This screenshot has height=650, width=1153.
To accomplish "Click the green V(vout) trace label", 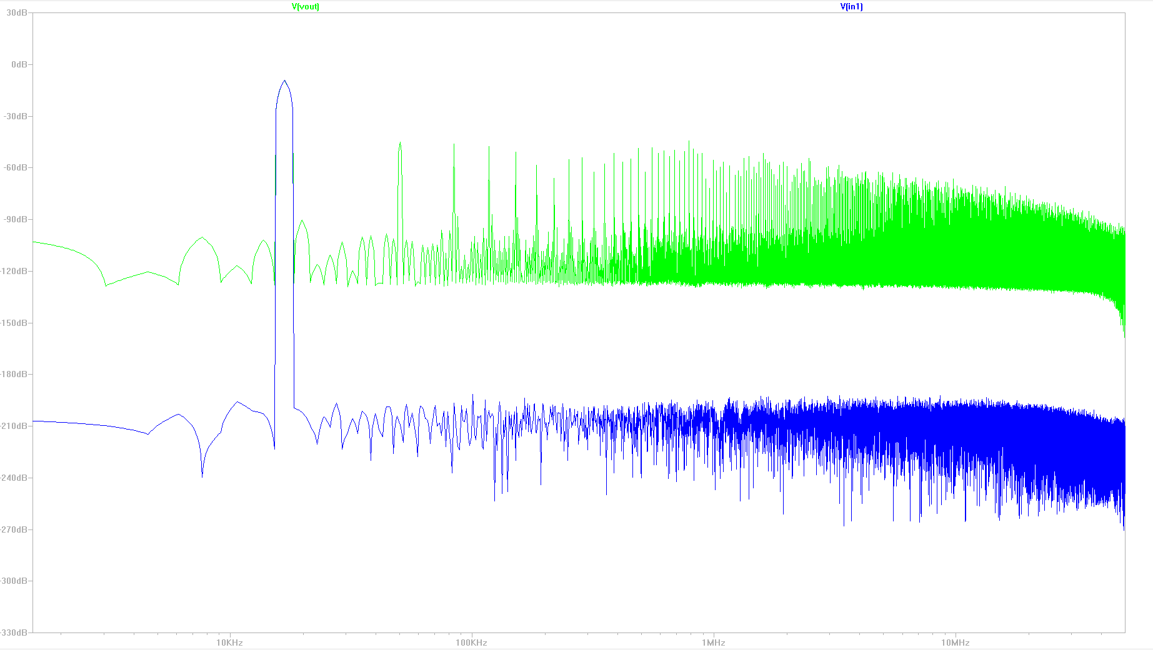I will [x=305, y=7].
